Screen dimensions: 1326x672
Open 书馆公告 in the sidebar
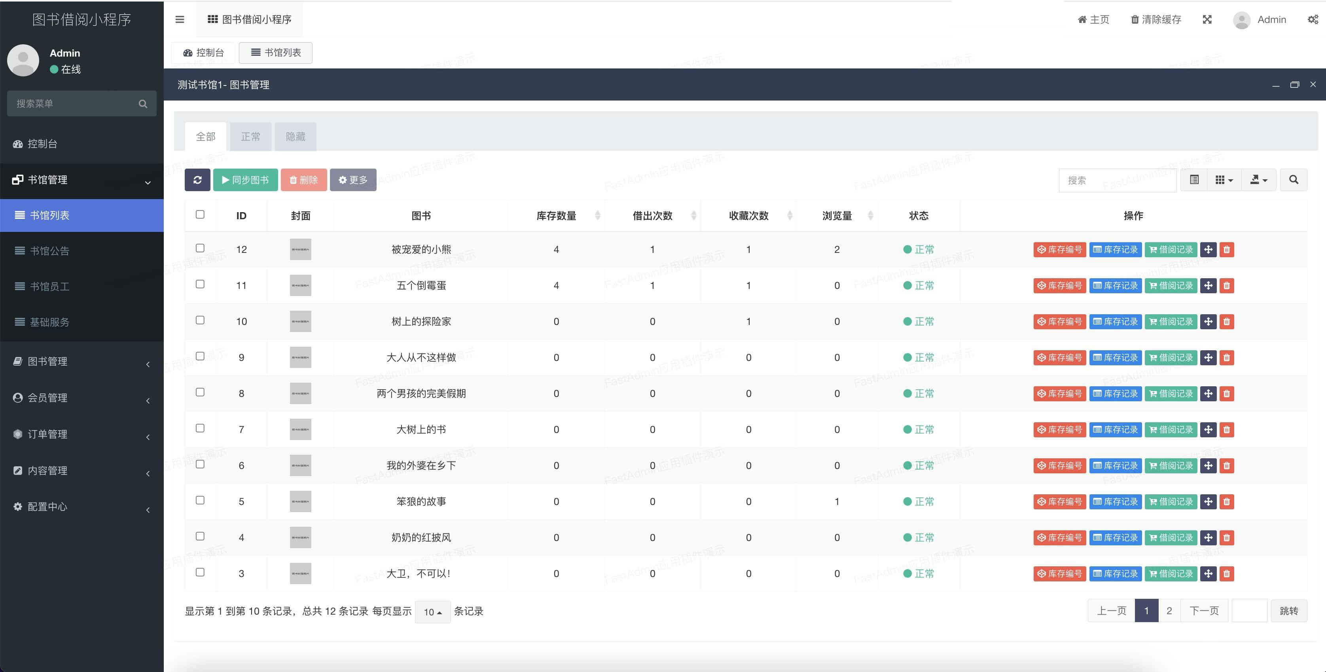[x=49, y=251]
